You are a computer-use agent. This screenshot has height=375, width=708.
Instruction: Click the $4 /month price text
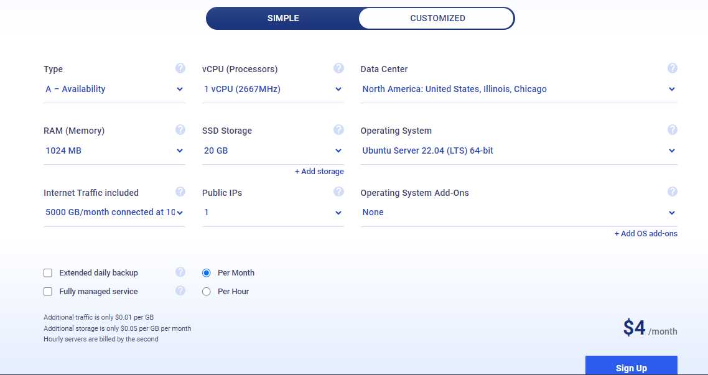650,328
